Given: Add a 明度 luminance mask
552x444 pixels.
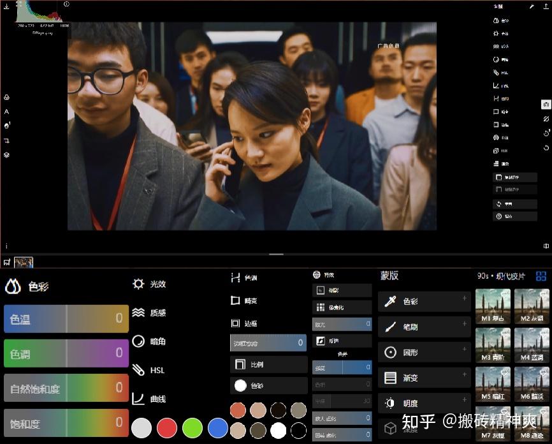Looking at the screenshot, I should click(425, 403).
